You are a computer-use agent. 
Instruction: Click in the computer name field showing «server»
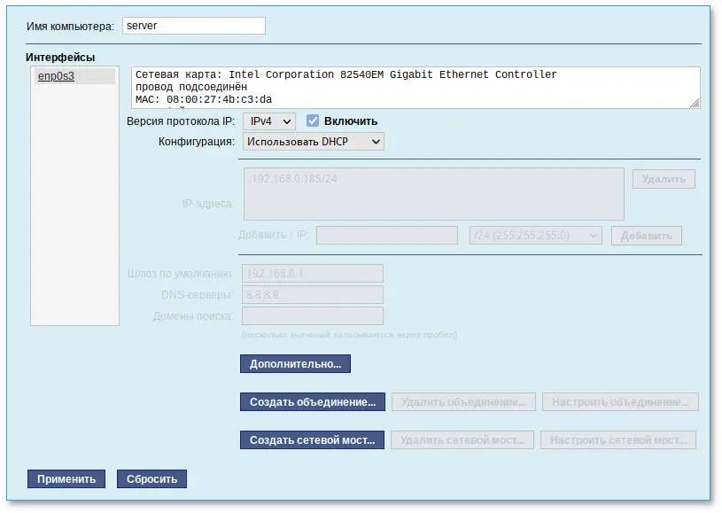click(193, 25)
